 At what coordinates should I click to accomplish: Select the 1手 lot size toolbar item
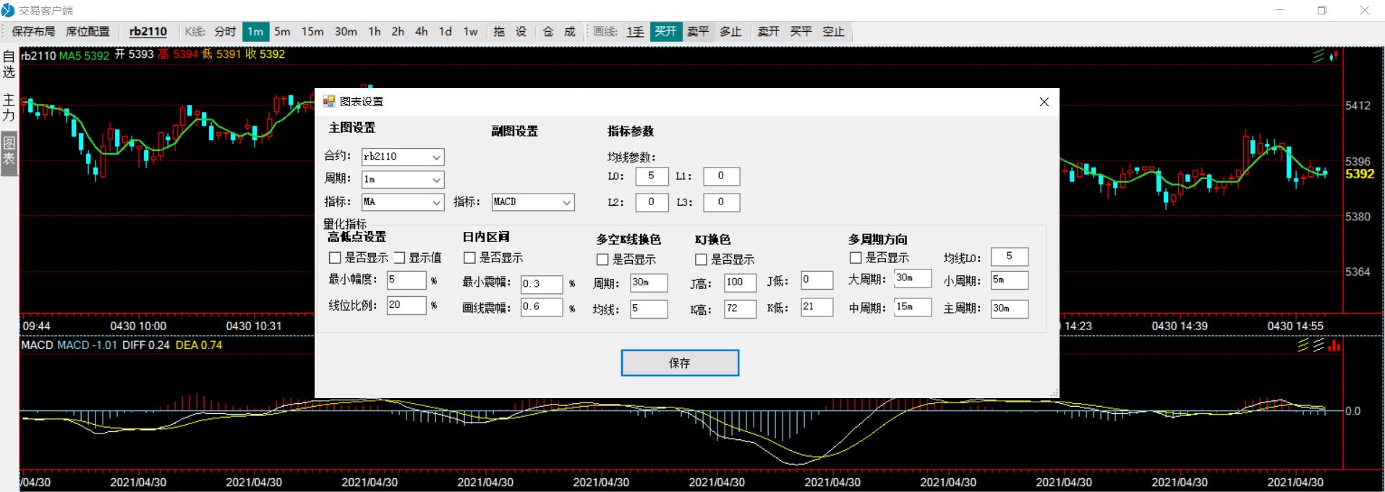[x=635, y=32]
